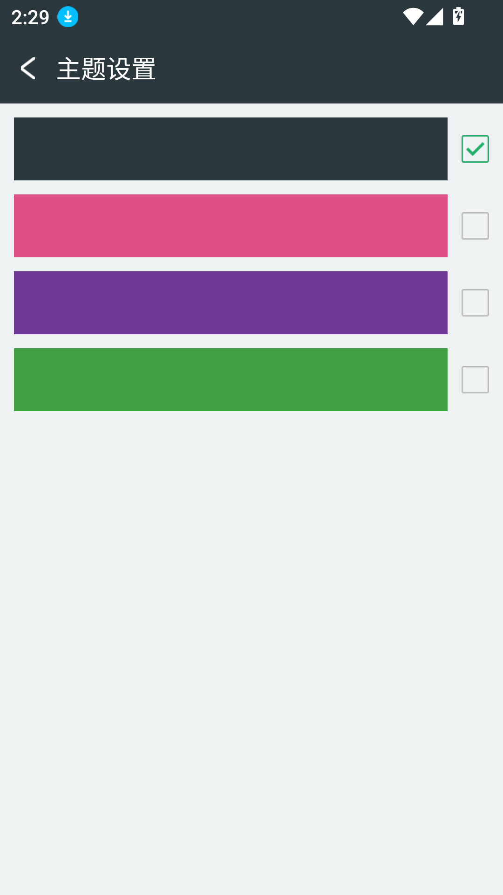Screen dimensions: 503x895
Task: Tap the 主题设置 title text
Action: 106,69
